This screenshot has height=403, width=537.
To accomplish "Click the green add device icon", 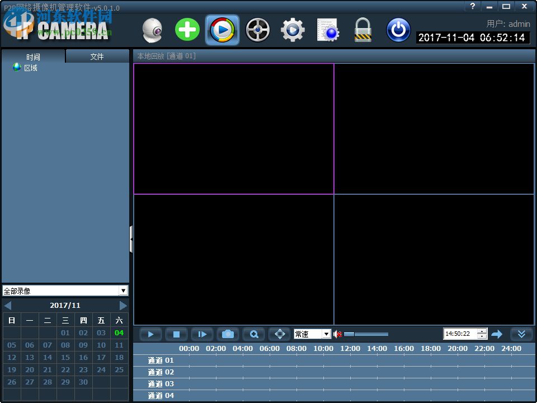I will [x=187, y=30].
